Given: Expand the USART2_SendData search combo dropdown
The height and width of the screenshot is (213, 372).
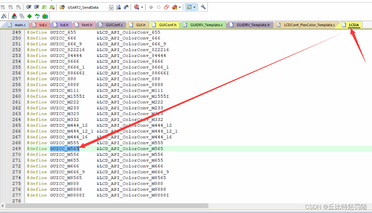Looking at the screenshot, I should pos(111,7).
